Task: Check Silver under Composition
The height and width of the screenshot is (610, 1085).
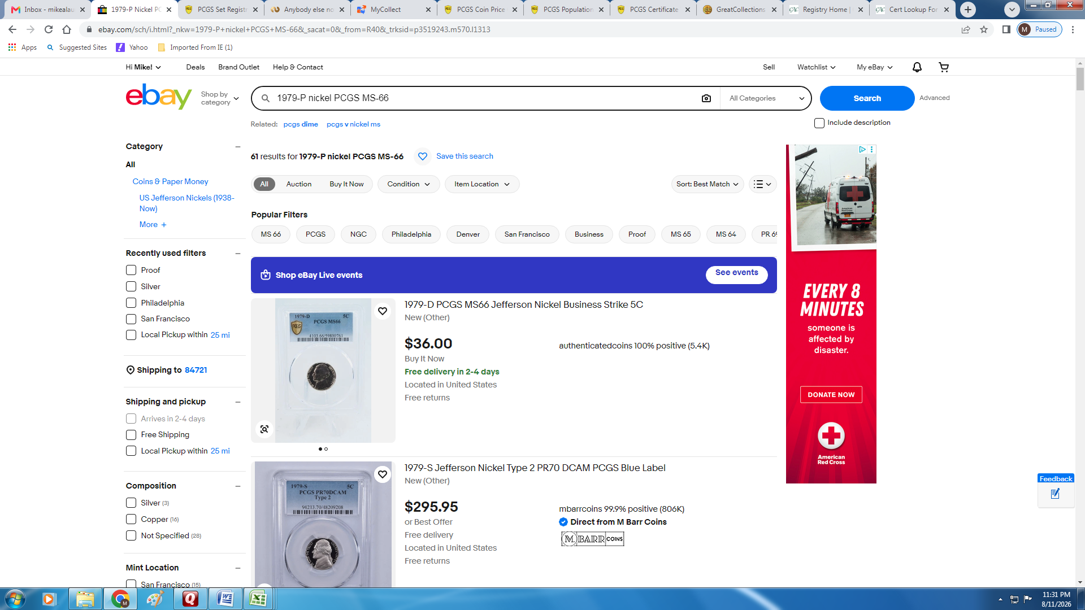Action: [131, 503]
